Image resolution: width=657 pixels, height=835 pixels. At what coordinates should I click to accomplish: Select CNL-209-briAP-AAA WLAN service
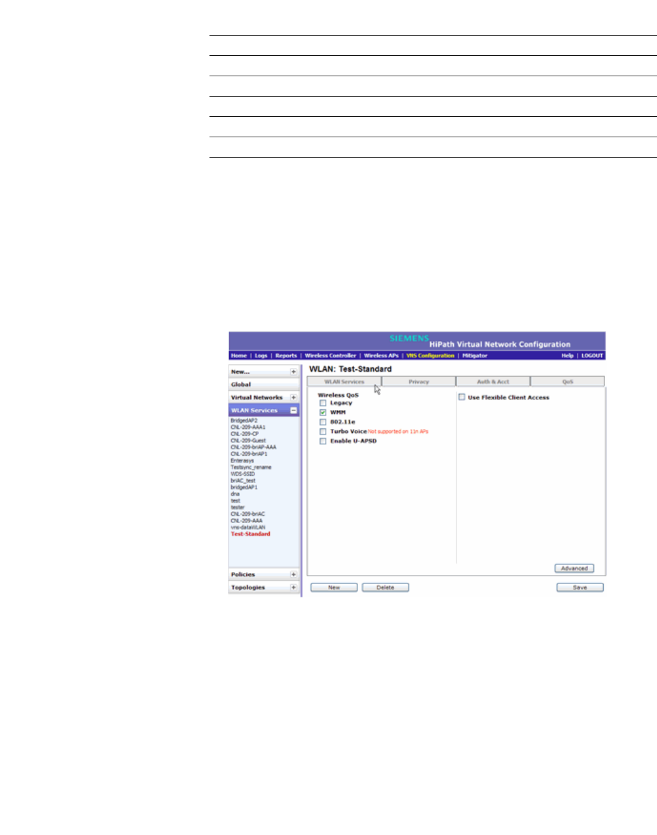[x=253, y=447]
